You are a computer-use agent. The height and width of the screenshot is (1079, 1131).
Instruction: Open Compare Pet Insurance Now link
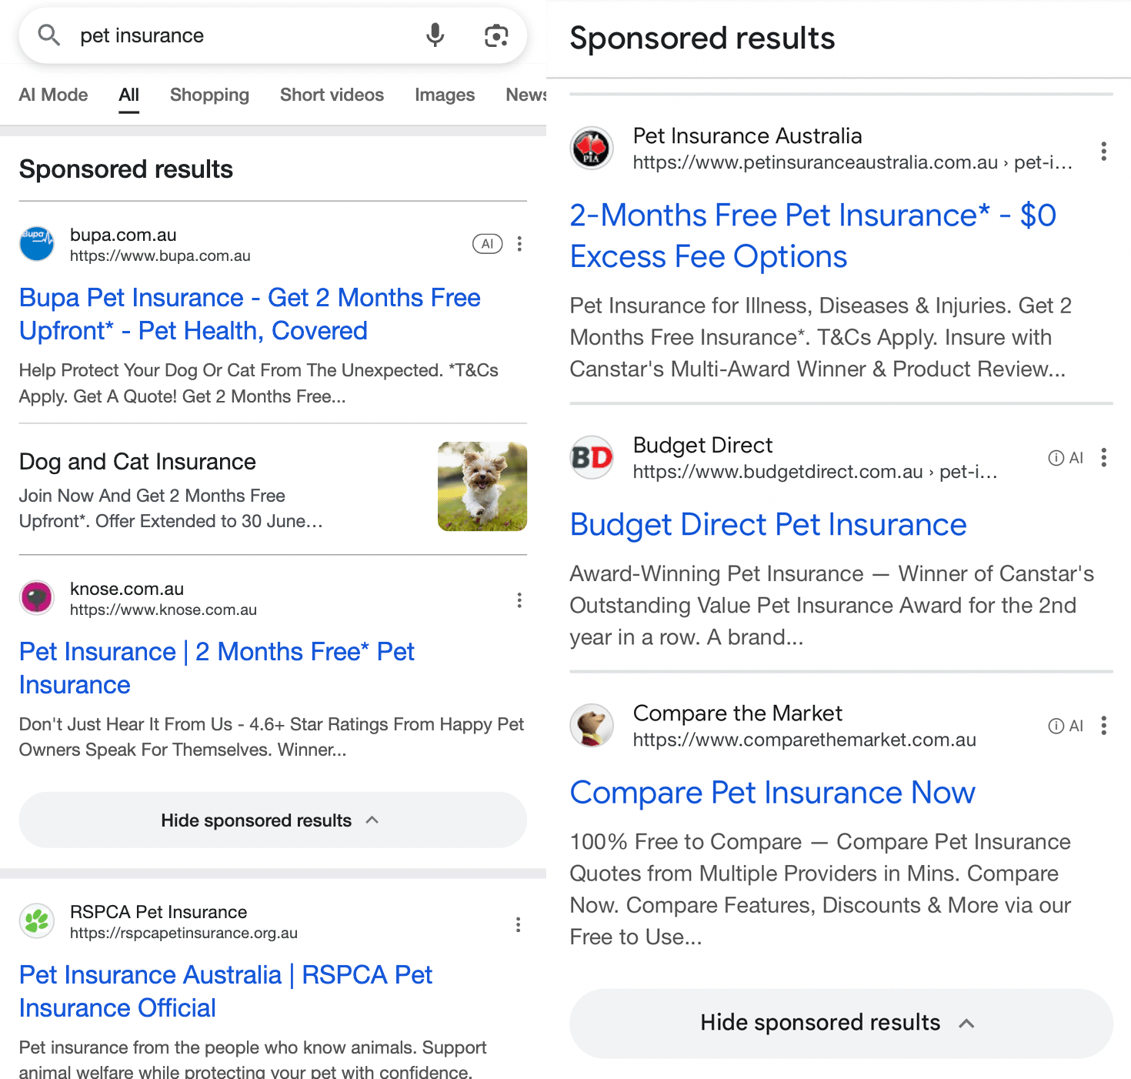(772, 792)
